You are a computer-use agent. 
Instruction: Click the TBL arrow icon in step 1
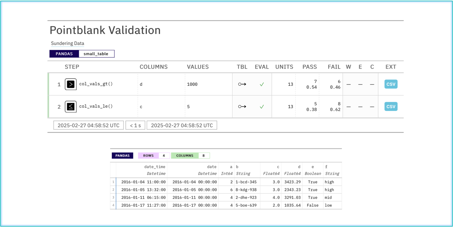tap(242, 84)
